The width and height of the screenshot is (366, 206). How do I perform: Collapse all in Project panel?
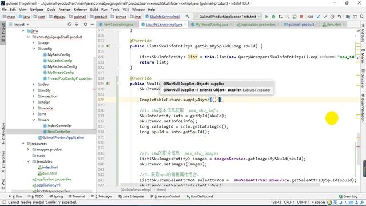pyautogui.click(x=77, y=24)
